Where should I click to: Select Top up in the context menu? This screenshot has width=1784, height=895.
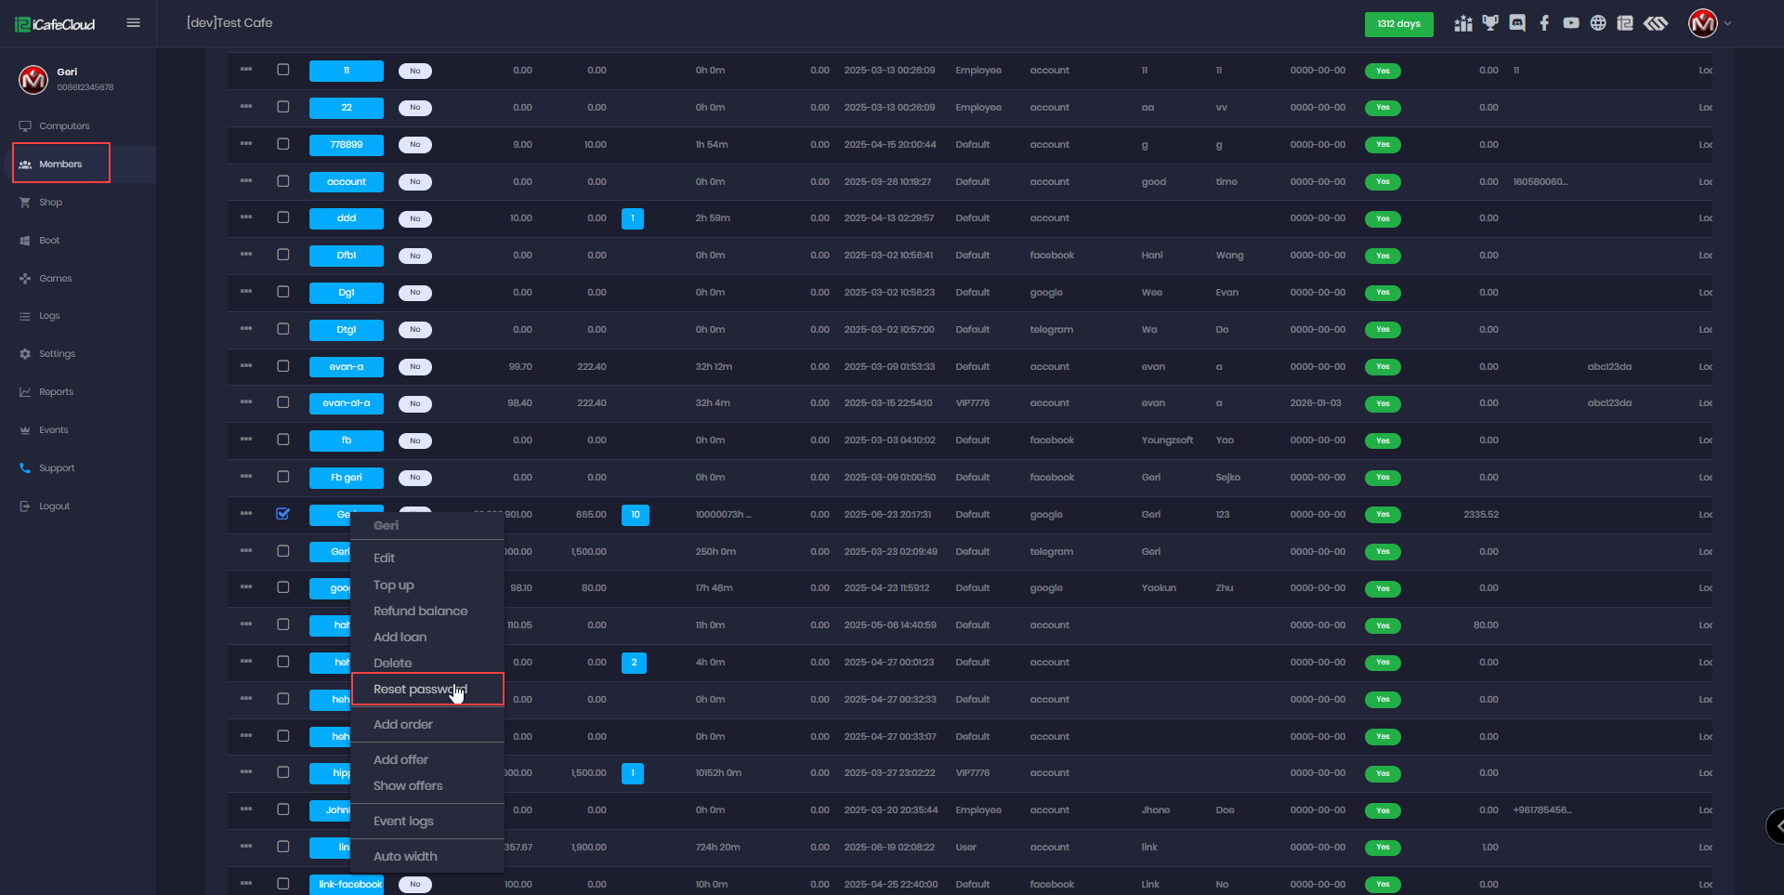(394, 586)
